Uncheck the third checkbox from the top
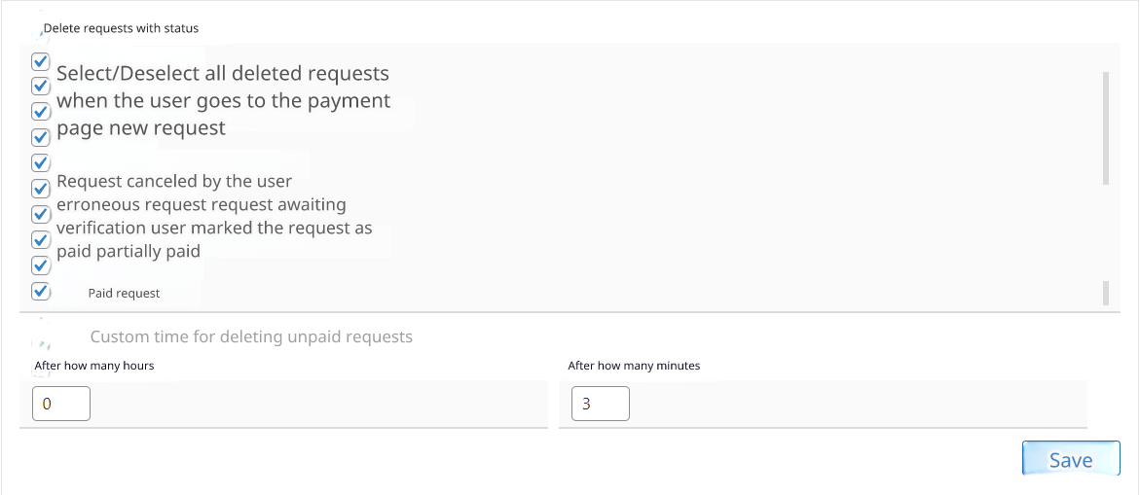1140x495 pixels. tap(41, 112)
